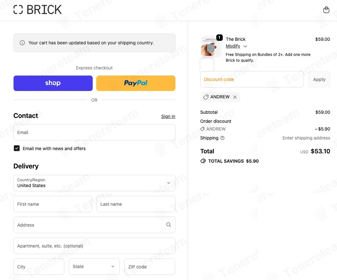Click the info icon in cart notice
This screenshot has width=337, height=280.
[x=22, y=43]
